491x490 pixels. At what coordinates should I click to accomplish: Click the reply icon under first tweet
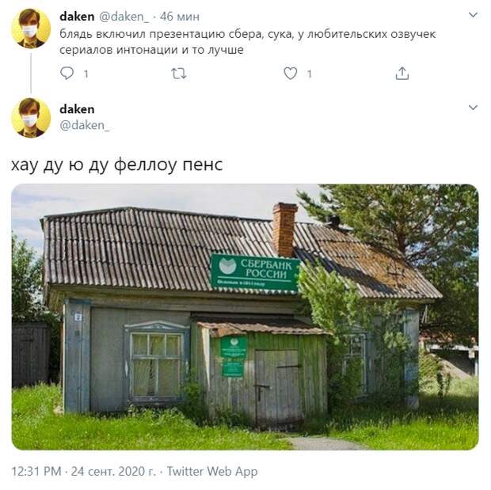(67, 74)
